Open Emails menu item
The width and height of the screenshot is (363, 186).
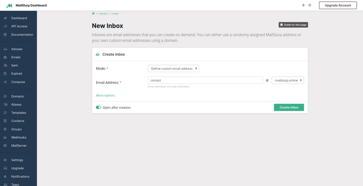[16, 57]
